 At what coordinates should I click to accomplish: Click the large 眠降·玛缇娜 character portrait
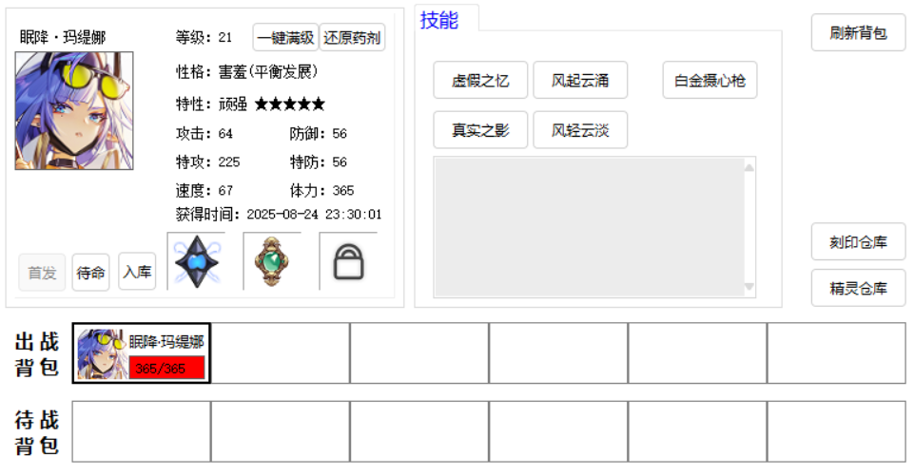pyautogui.click(x=74, y=111)
